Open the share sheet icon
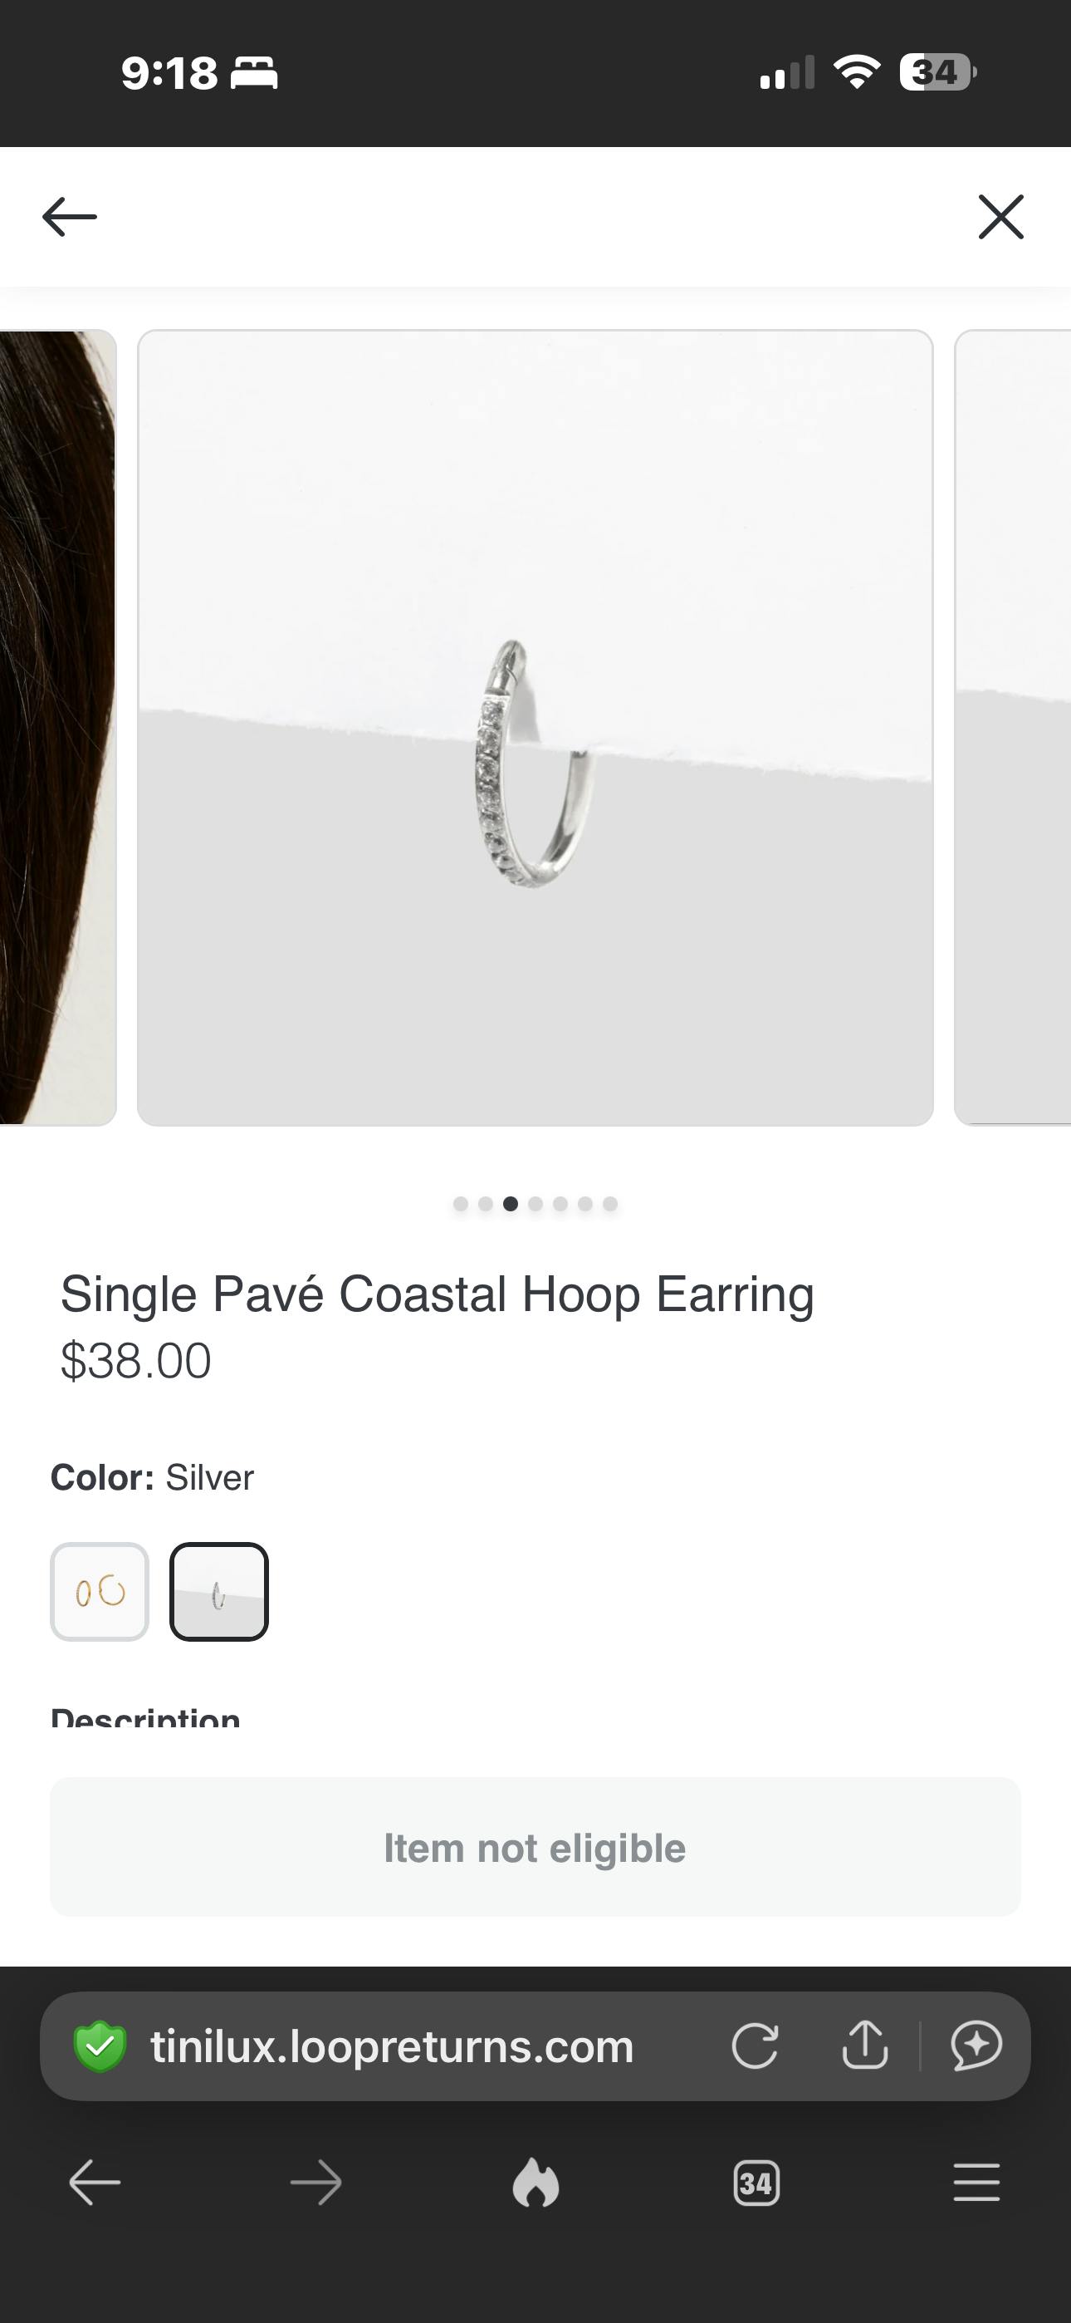Screen dimensions: 1071x2323 [x=864, y=2045]
